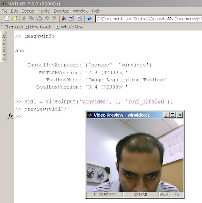Click the ToolboxVersion output line
The height and width of the screenshot is (203, 202).
coord(82,87)
